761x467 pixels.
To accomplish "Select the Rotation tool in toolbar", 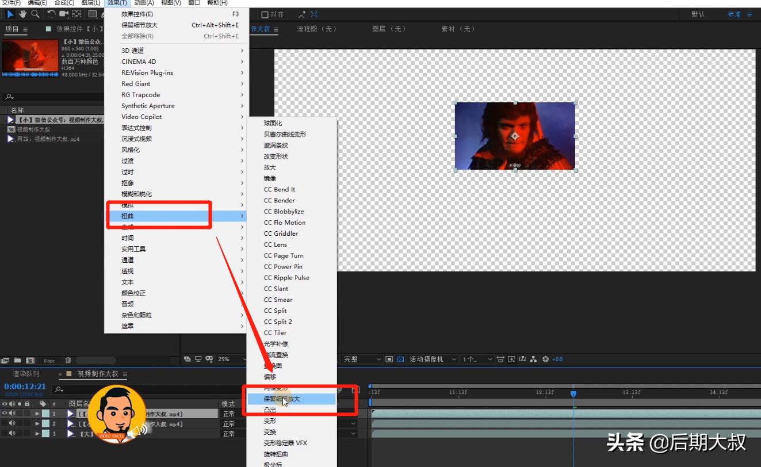I will point(51,14).
